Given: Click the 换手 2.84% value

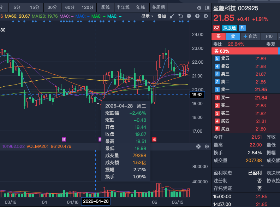Looking at the screenshot, I should tap(255, 153).
